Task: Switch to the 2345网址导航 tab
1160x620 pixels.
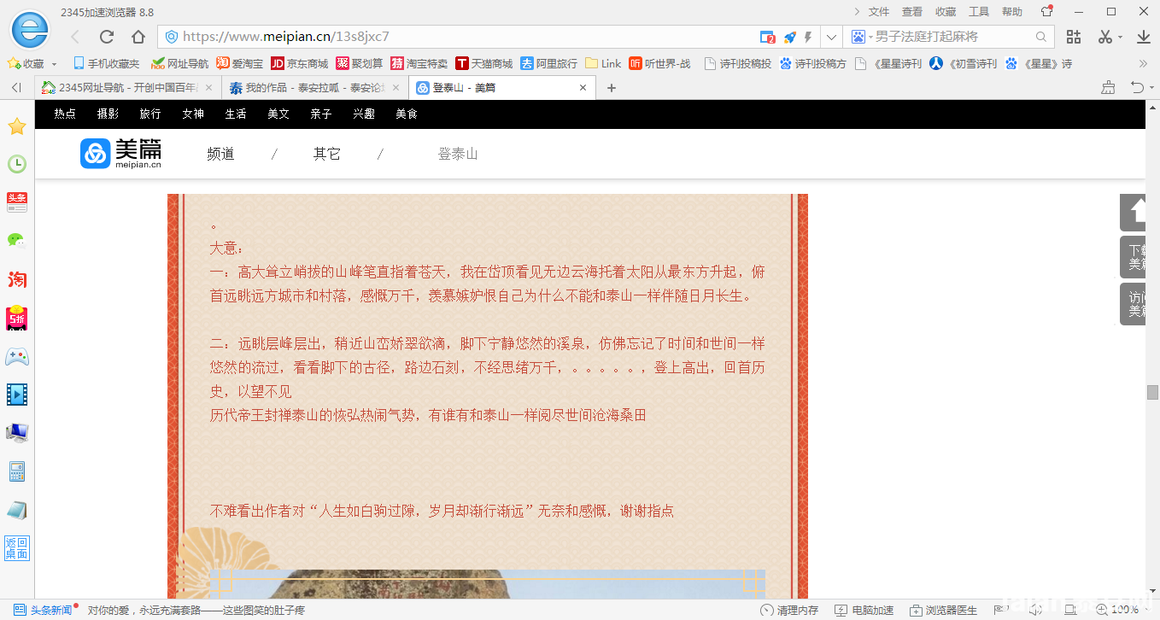Action: [127, 87]
